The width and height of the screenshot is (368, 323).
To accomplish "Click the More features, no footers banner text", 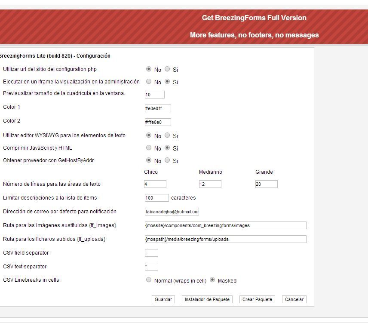I will (254, 35).
